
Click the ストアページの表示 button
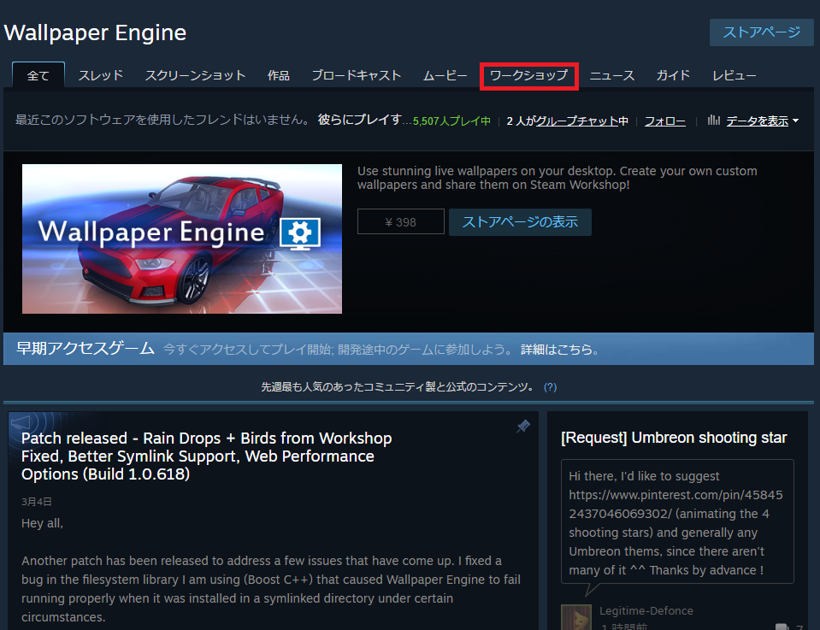520,221
